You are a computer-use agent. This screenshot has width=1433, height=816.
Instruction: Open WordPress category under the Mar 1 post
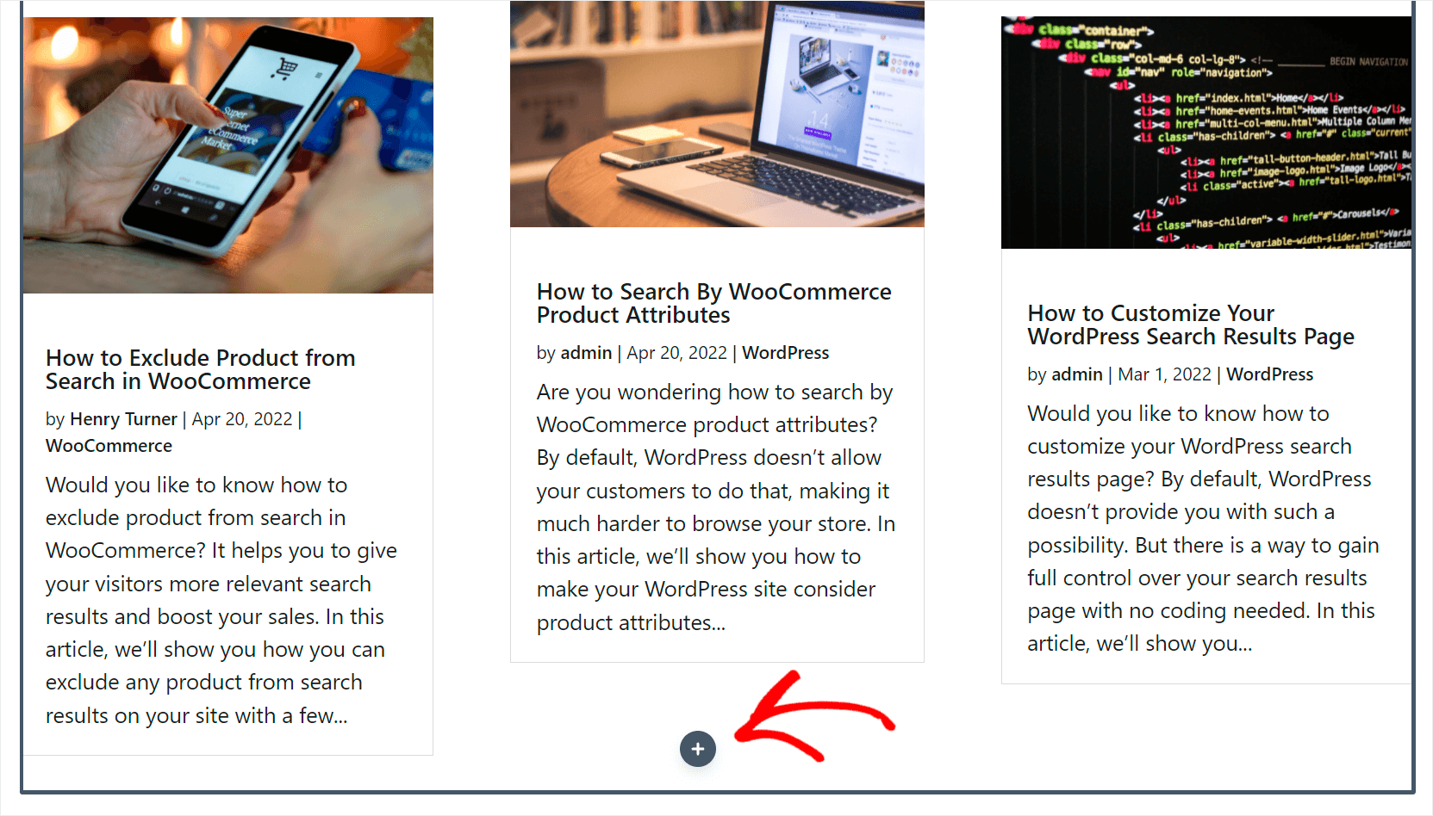click(1270, 374)
